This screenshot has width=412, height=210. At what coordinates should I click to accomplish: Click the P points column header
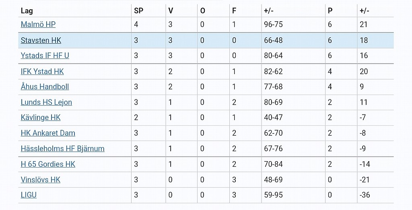tap(330, 11)
